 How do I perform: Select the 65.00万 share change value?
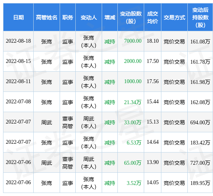[x=133, y=163]
